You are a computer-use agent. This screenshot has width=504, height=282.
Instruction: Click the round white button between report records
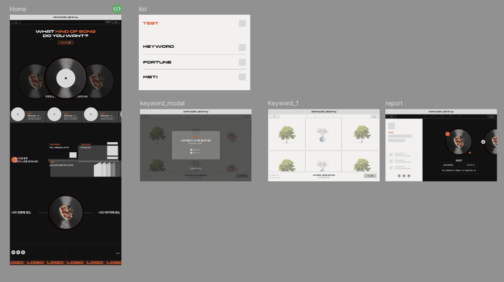(x=483, y=142)
